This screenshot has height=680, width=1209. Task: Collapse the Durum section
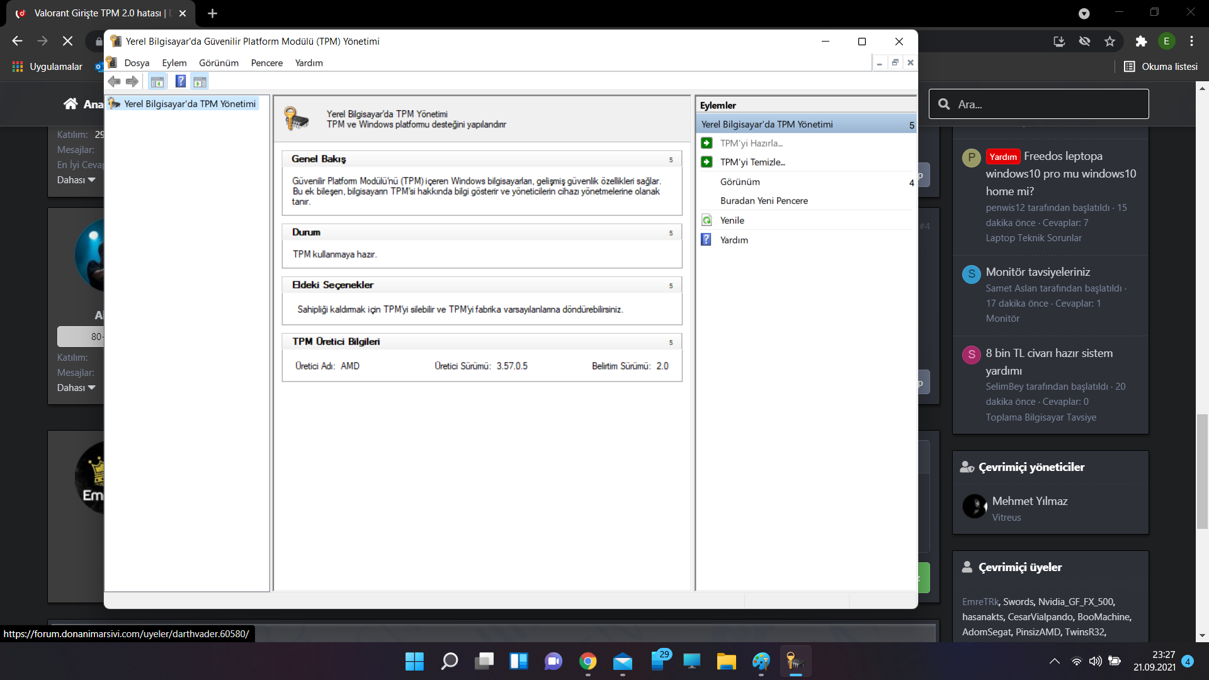point(671,233)
